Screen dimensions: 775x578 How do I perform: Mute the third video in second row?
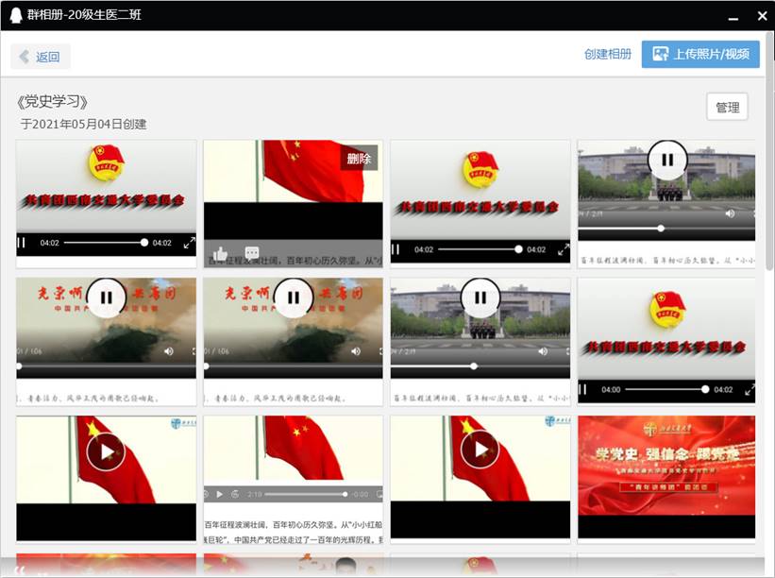coord(543,351)
